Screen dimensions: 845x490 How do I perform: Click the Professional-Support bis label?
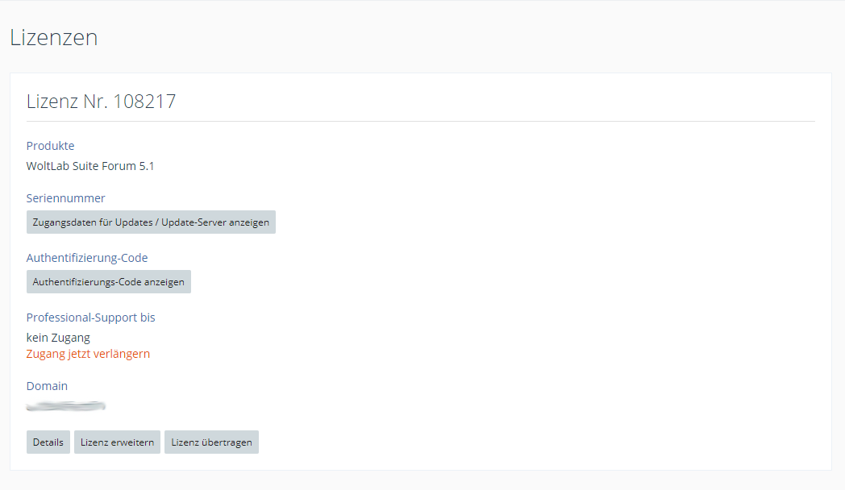[90, 318]
